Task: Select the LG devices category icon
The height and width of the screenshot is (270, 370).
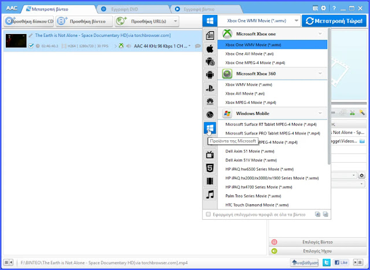Action: 210,115
